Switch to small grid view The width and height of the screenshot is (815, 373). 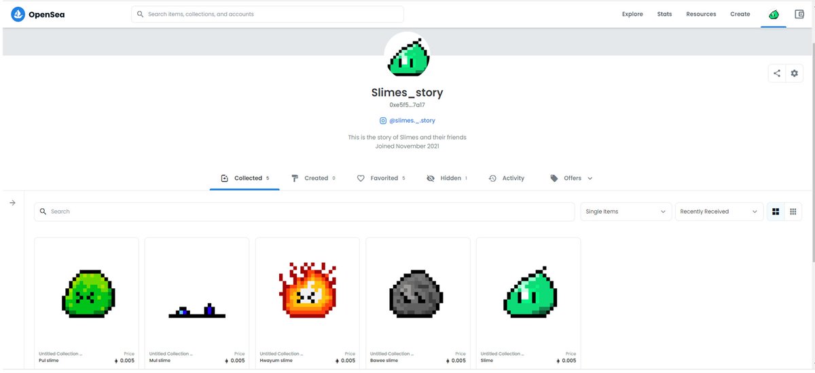point(793,212)
